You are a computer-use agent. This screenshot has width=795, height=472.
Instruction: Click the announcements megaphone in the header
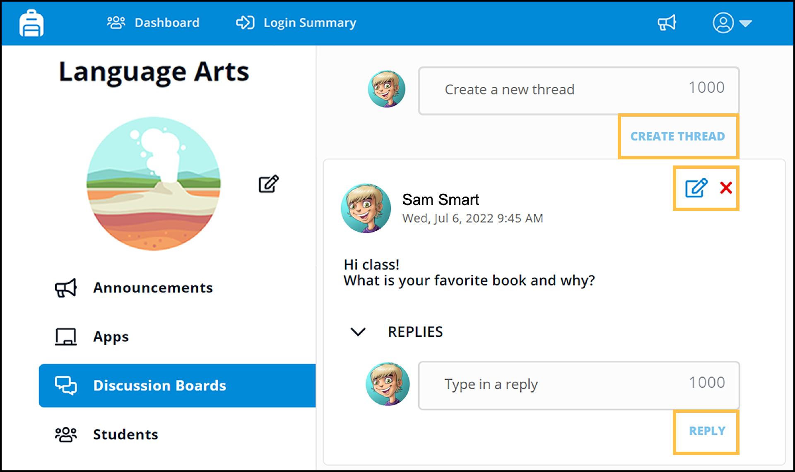coord(667,23)
